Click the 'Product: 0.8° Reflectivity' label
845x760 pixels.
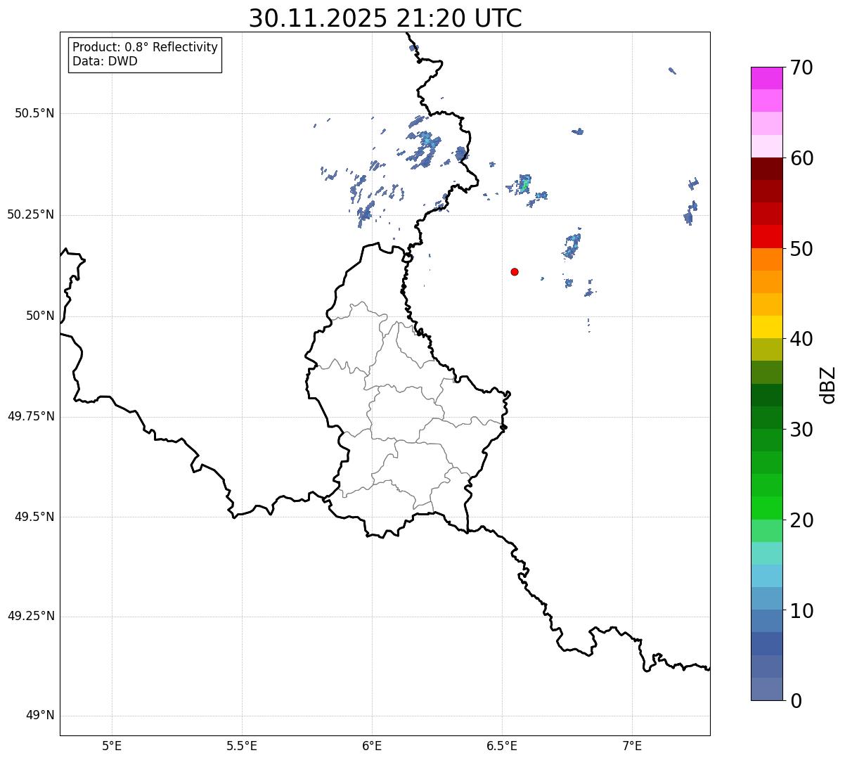click(x=146, y=47)
